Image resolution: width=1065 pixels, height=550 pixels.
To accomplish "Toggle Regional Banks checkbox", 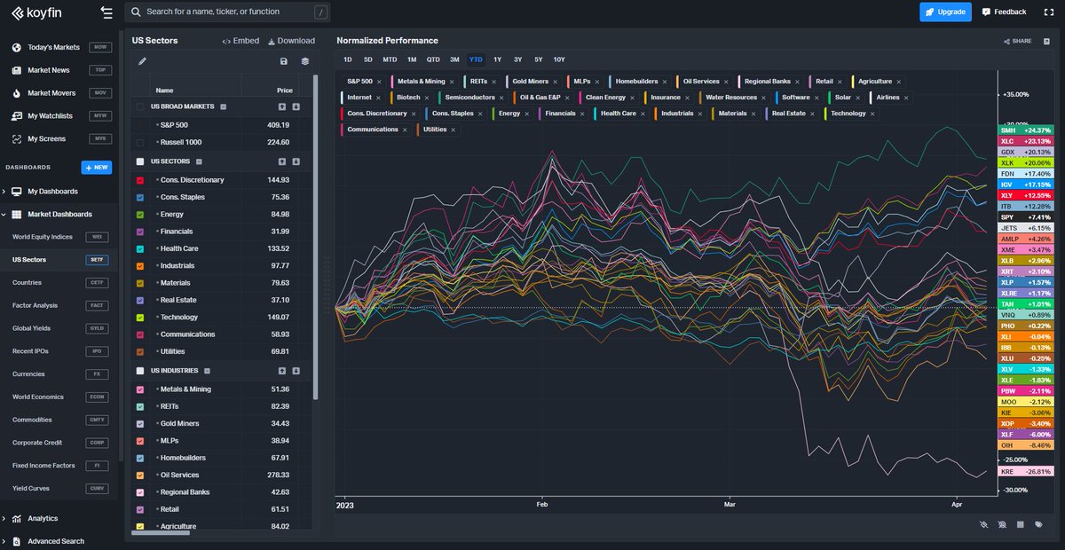I will 140,492.
